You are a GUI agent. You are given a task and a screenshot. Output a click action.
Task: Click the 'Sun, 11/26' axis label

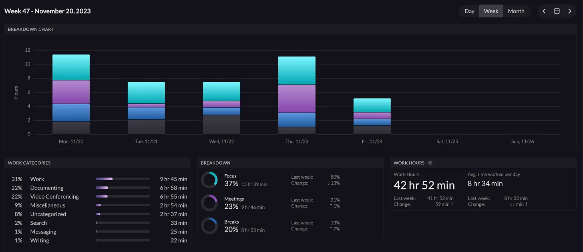pyautogui.click(x=523, y=141)
